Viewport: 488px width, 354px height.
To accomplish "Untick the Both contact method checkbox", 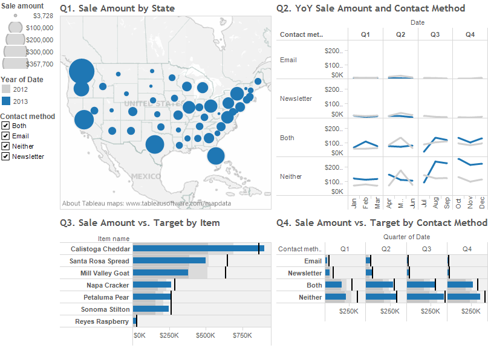I will pyautogui.click(x=5, y=125).
